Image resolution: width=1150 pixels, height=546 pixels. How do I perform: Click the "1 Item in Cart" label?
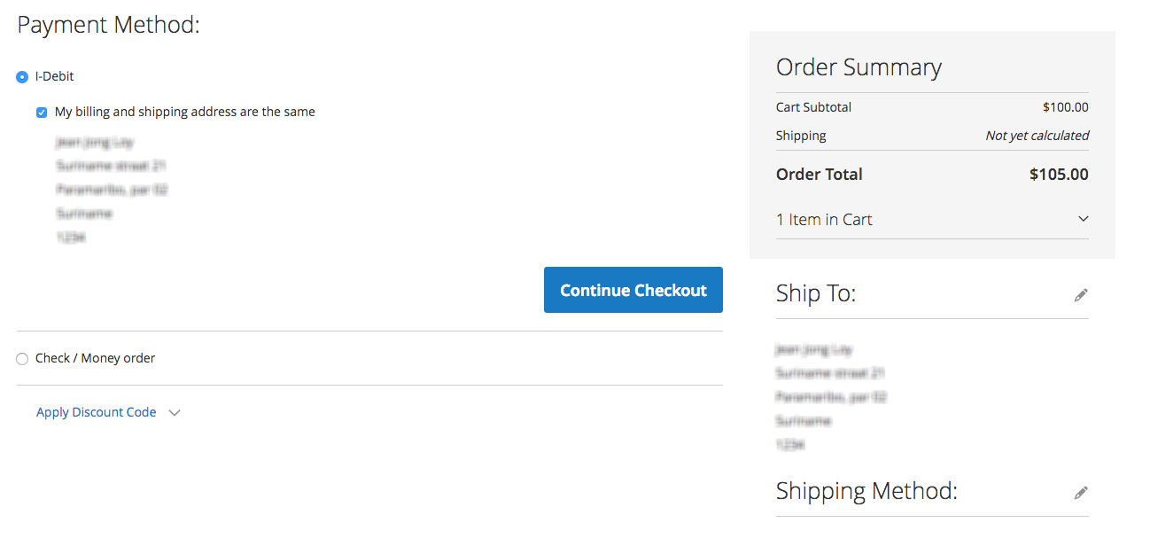pyautogui.click(x=824, y=220)
